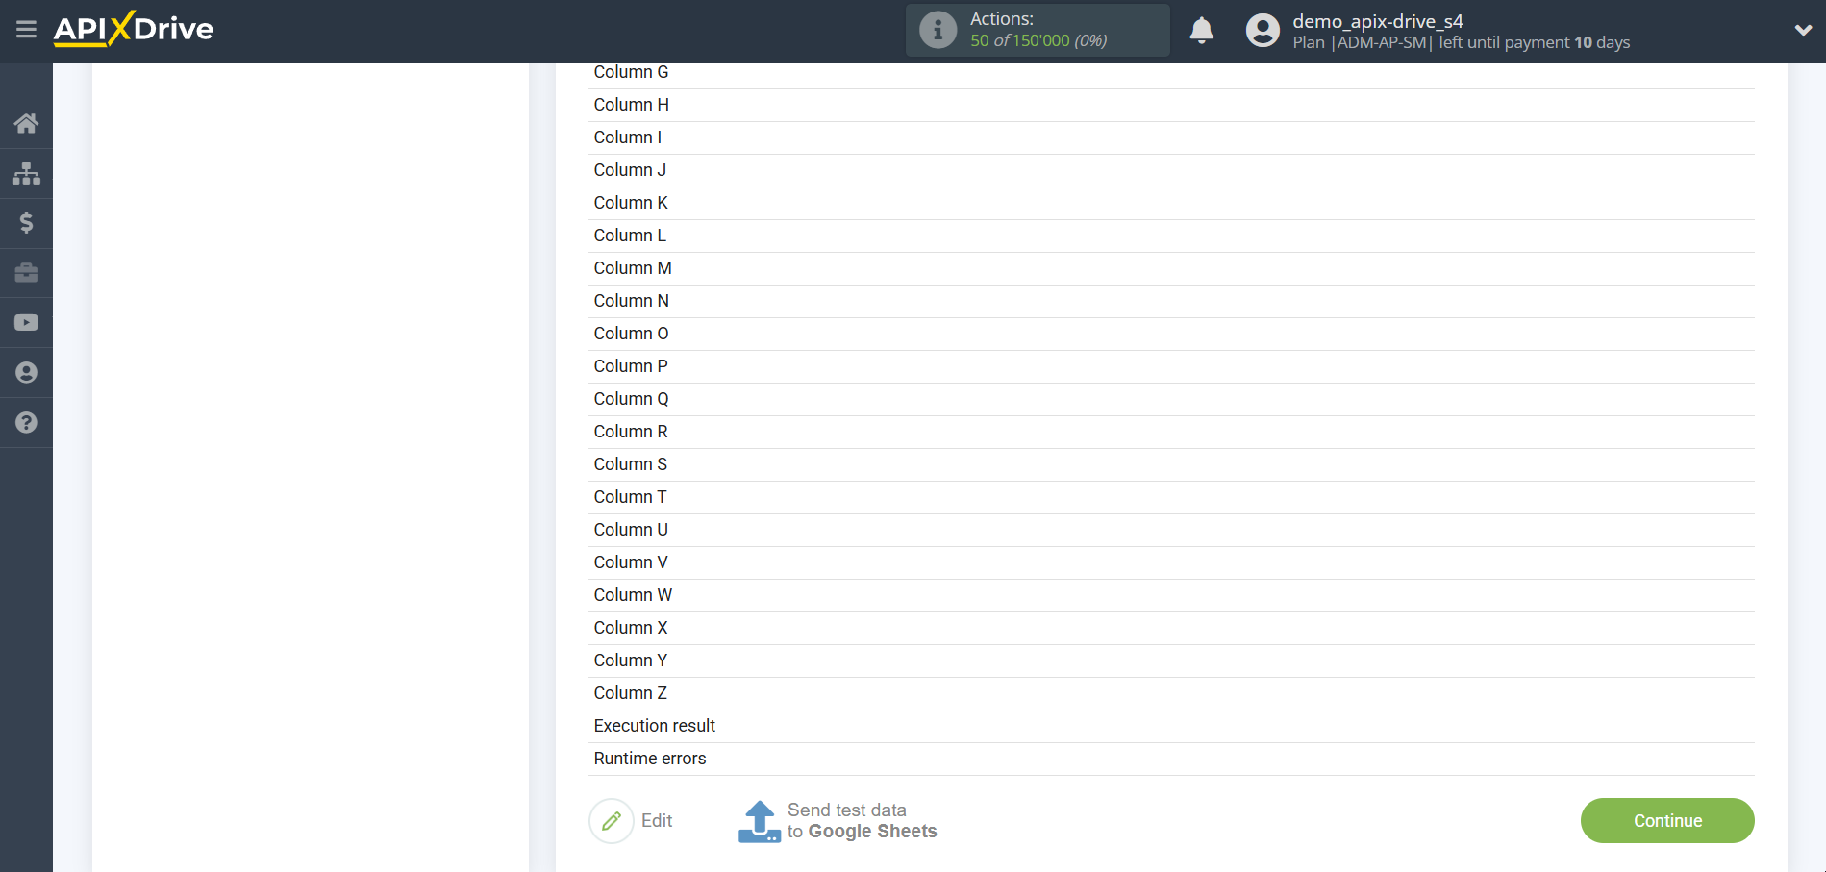
Task: Click the Send test data upload icon
Action: [x=760, y=822]
